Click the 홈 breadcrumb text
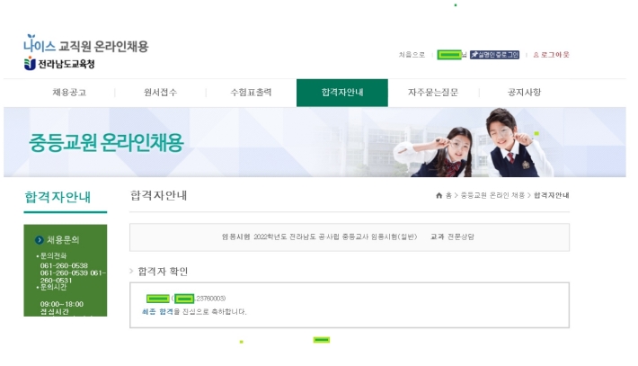The width and height of the screenshot is (638, 366). point(448,195)
